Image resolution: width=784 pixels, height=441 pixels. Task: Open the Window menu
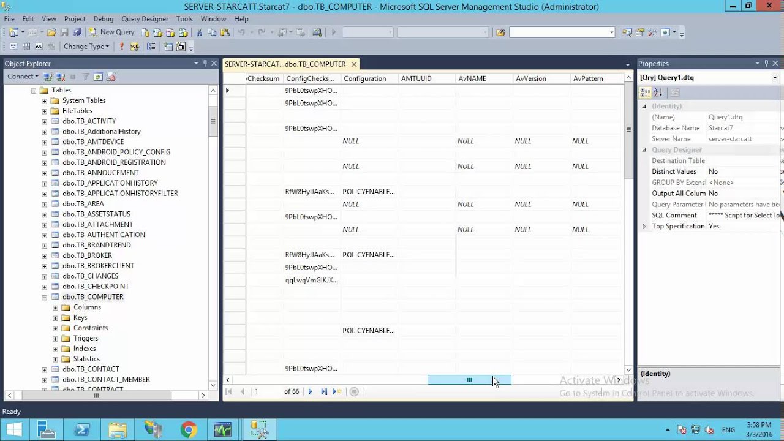[x=213, y=19]
